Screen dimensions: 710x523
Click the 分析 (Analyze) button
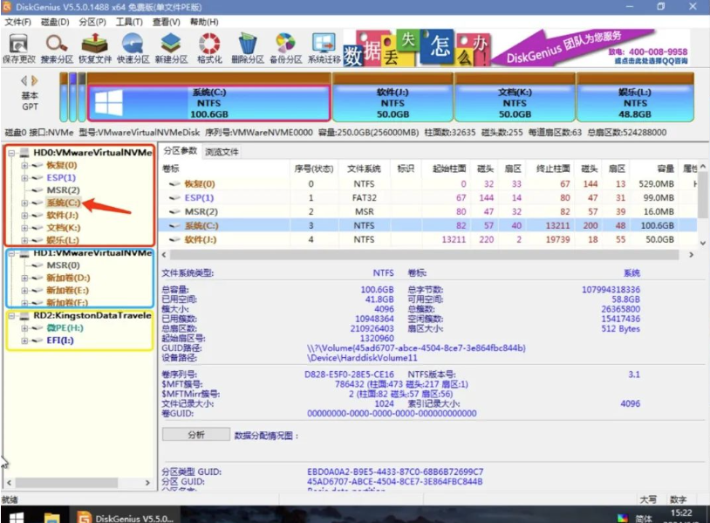click(x=196, y=435)
